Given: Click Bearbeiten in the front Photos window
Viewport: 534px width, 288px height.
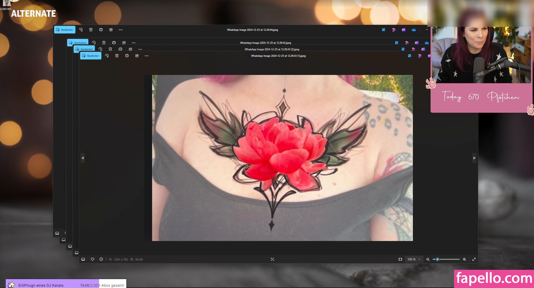Looking at the screenshot, I should [x=91, y=56].
